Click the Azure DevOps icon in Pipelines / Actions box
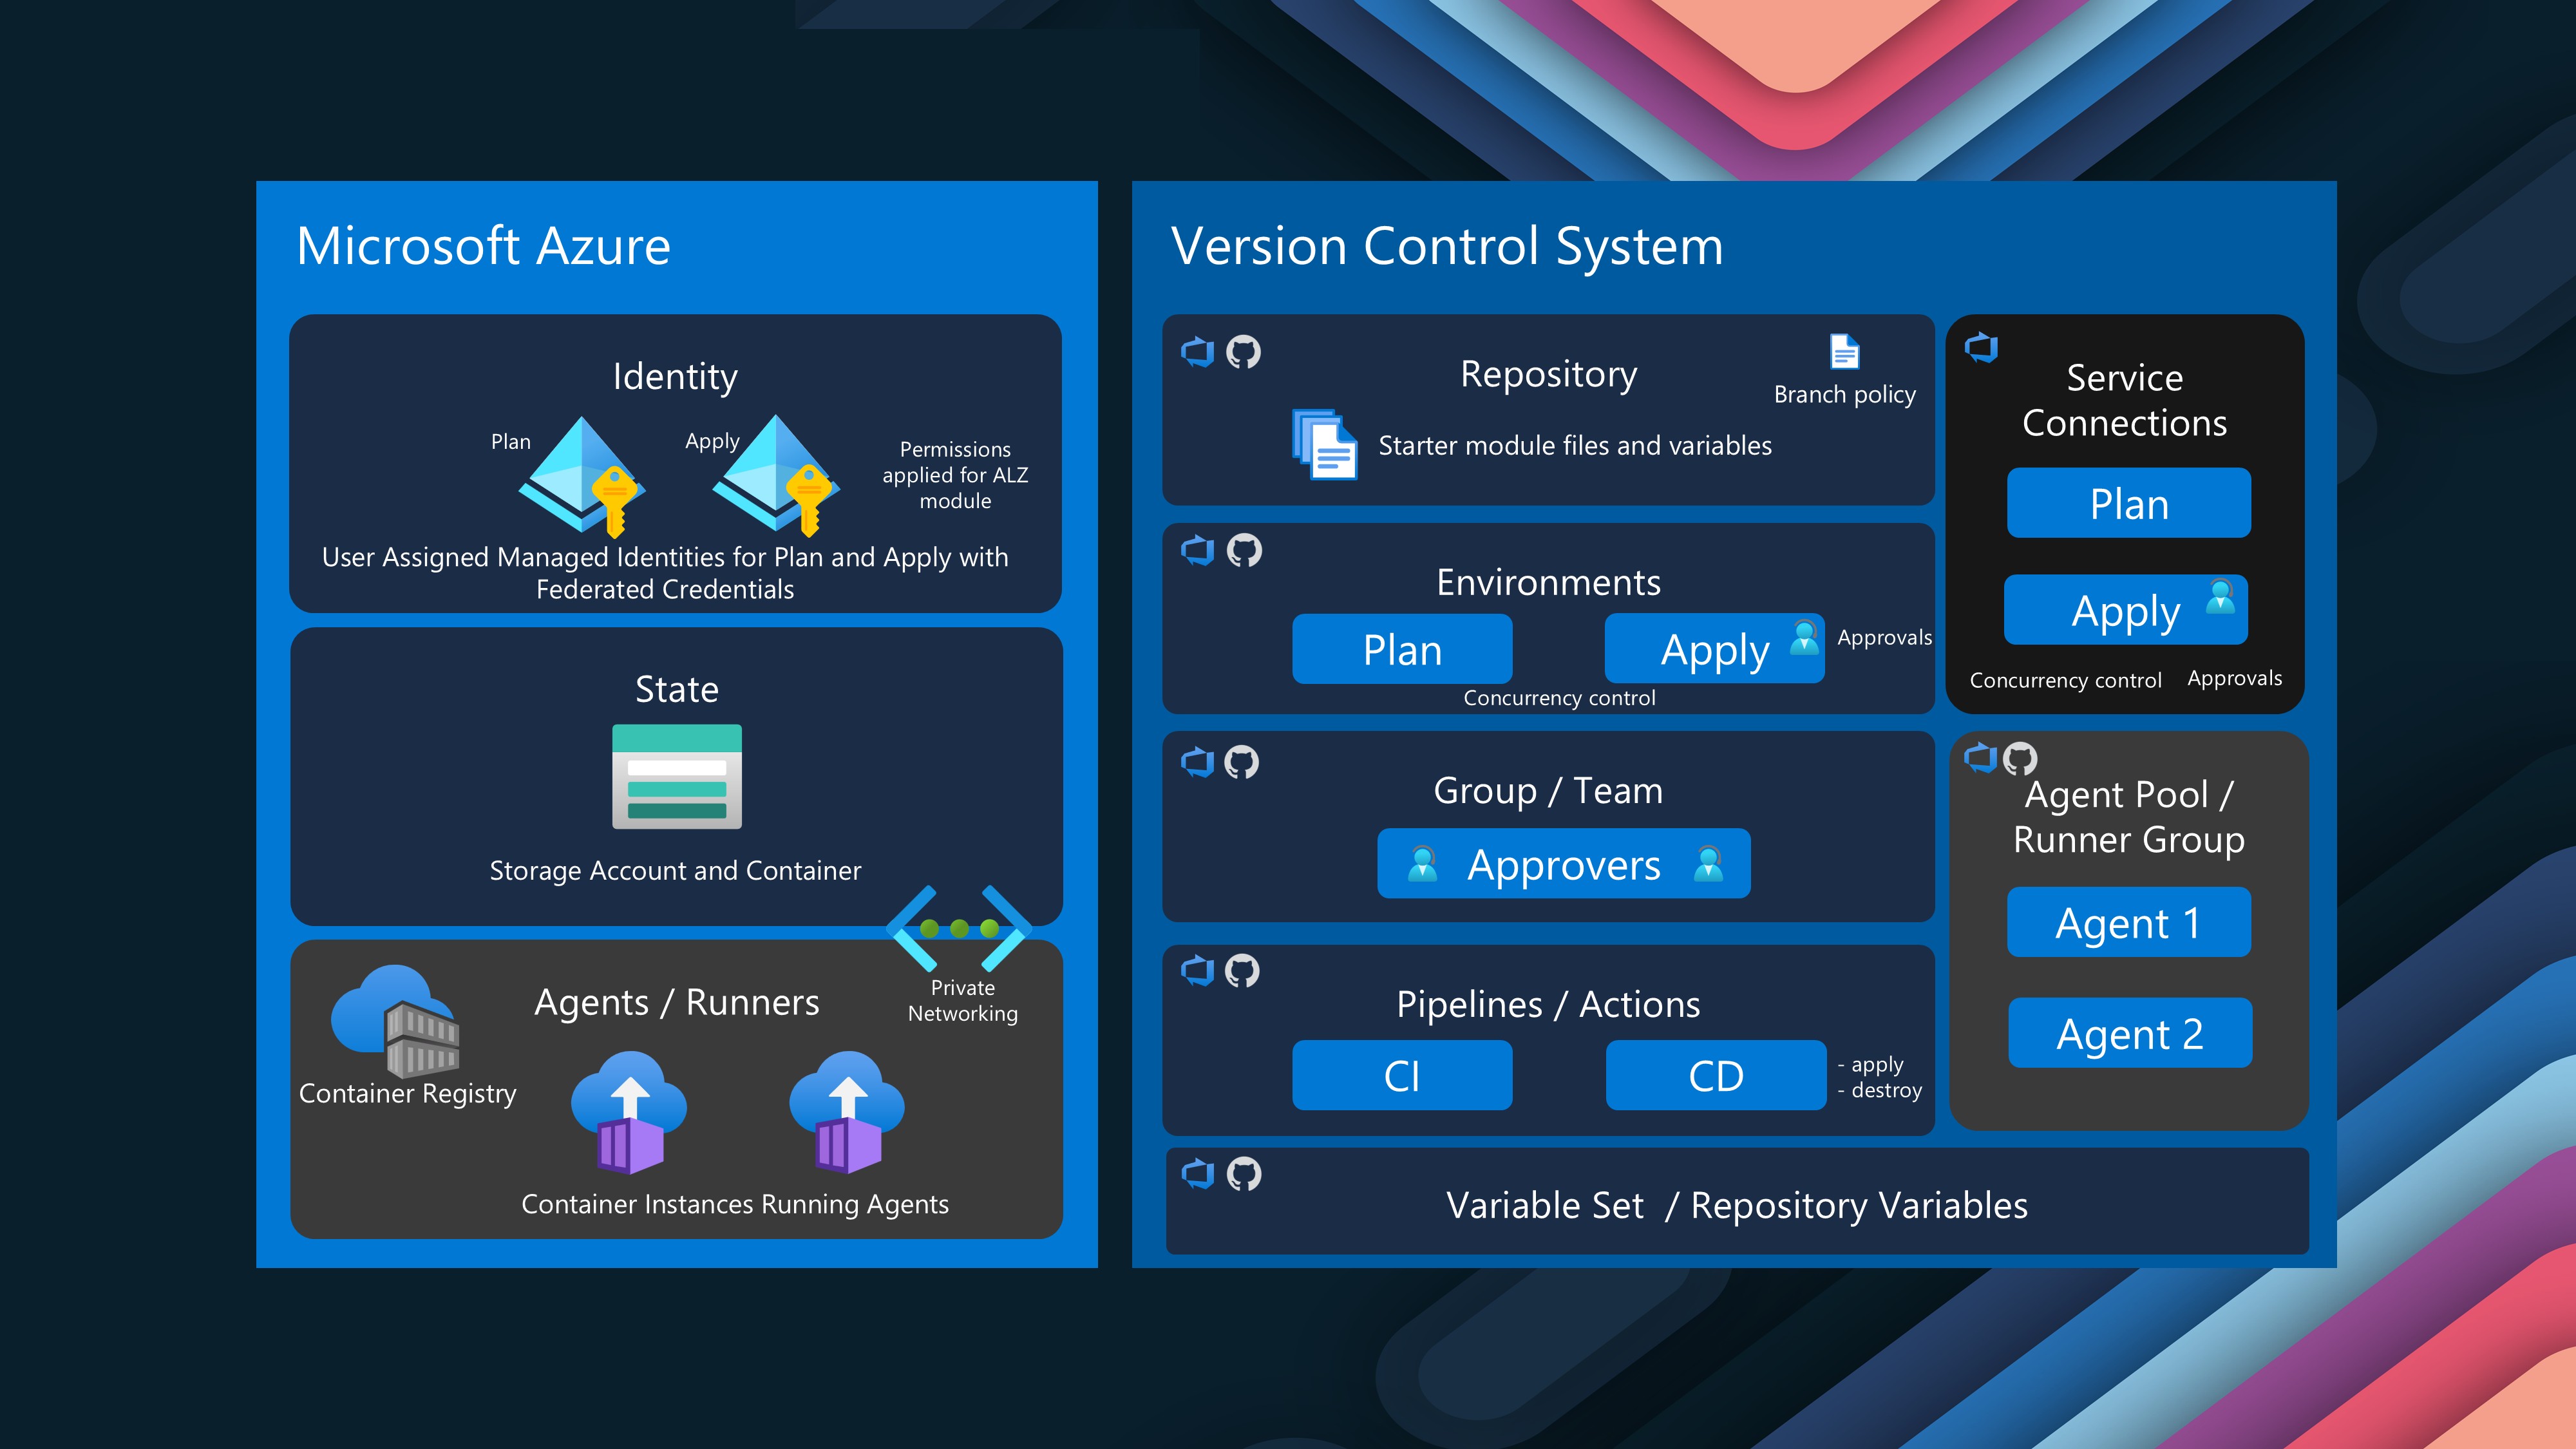This screenshot has height=1449, width=2576. point(1198,970)
